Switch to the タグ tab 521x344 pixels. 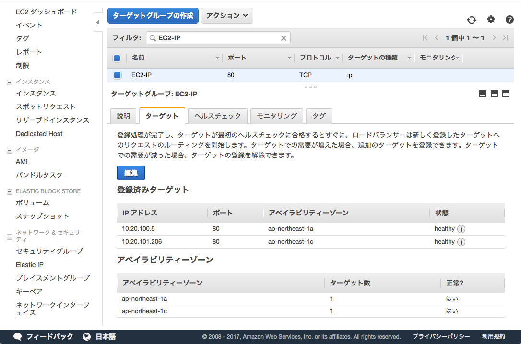(319, 116)
